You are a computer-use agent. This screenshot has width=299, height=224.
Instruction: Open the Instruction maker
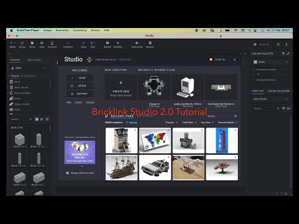pyautogui.click(x=137, y=44)
